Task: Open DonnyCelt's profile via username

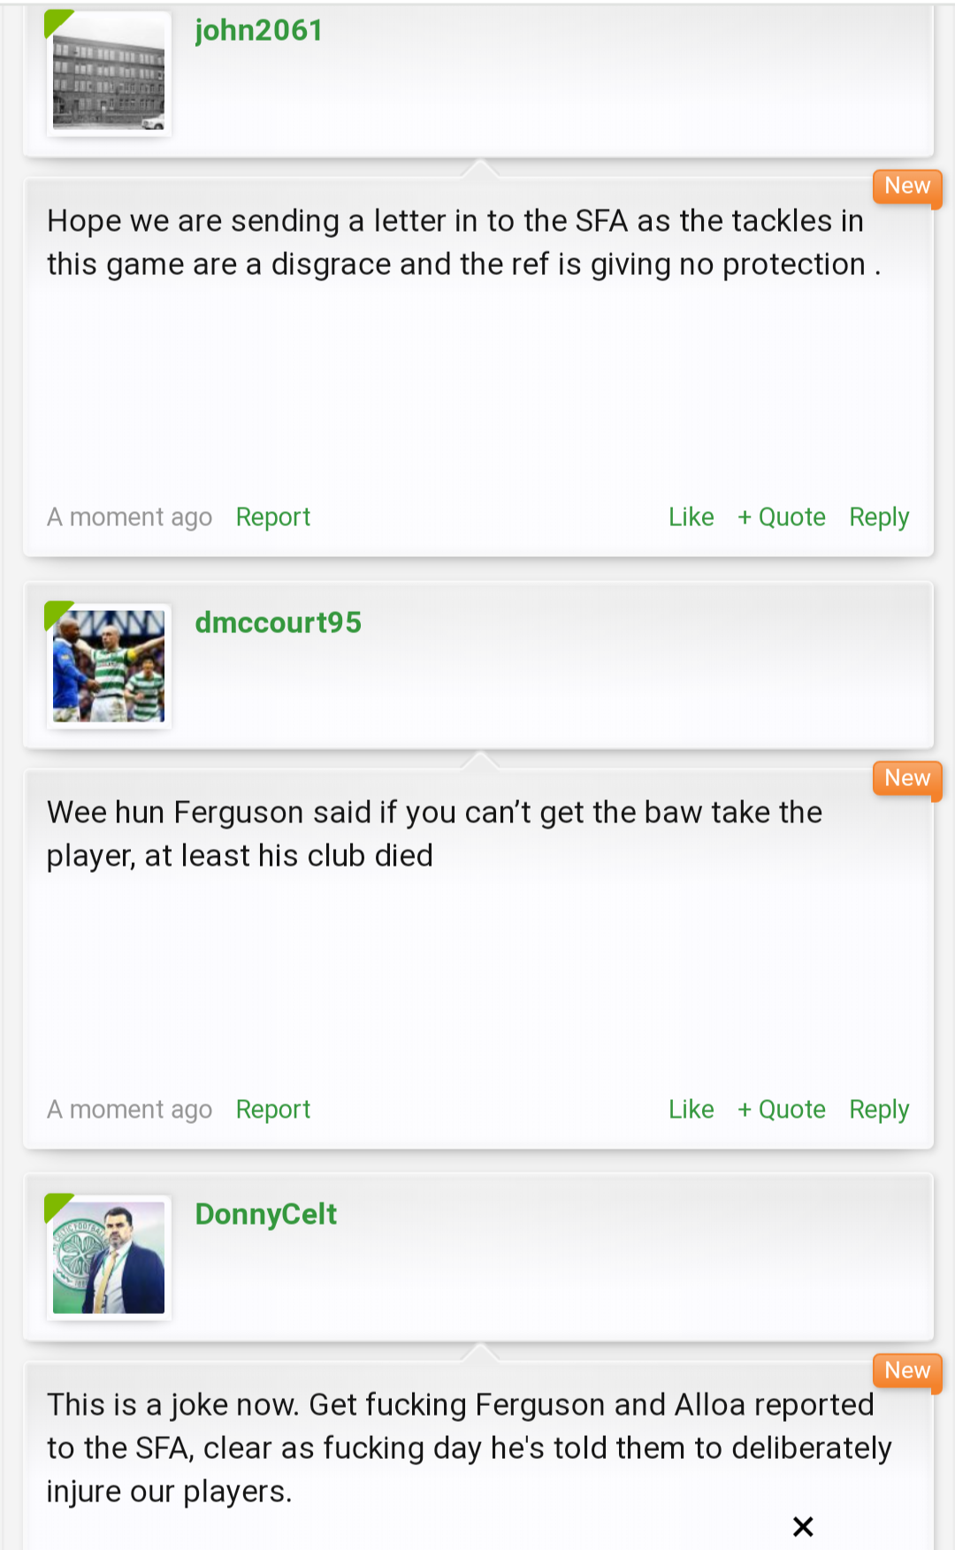Action: 266,1214
